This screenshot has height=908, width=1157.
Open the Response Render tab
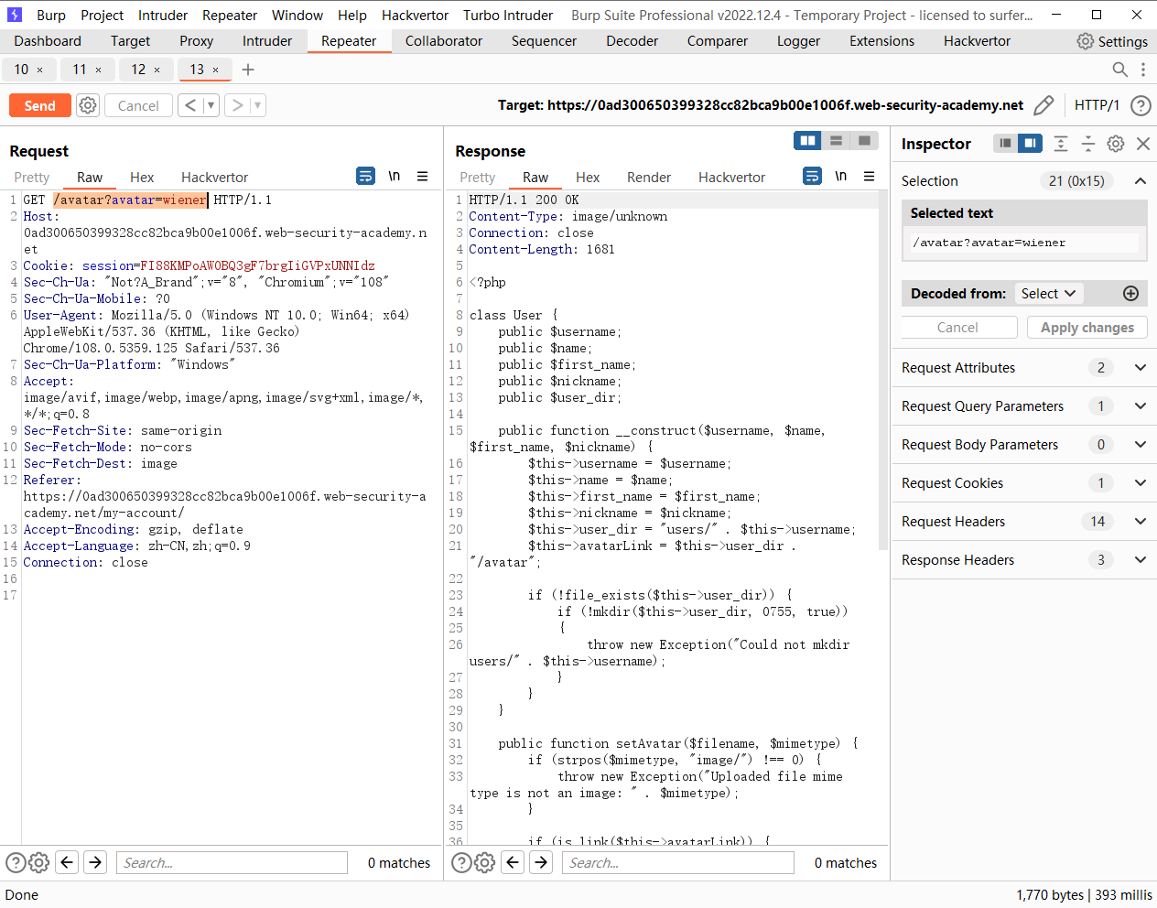coord(649,178)
